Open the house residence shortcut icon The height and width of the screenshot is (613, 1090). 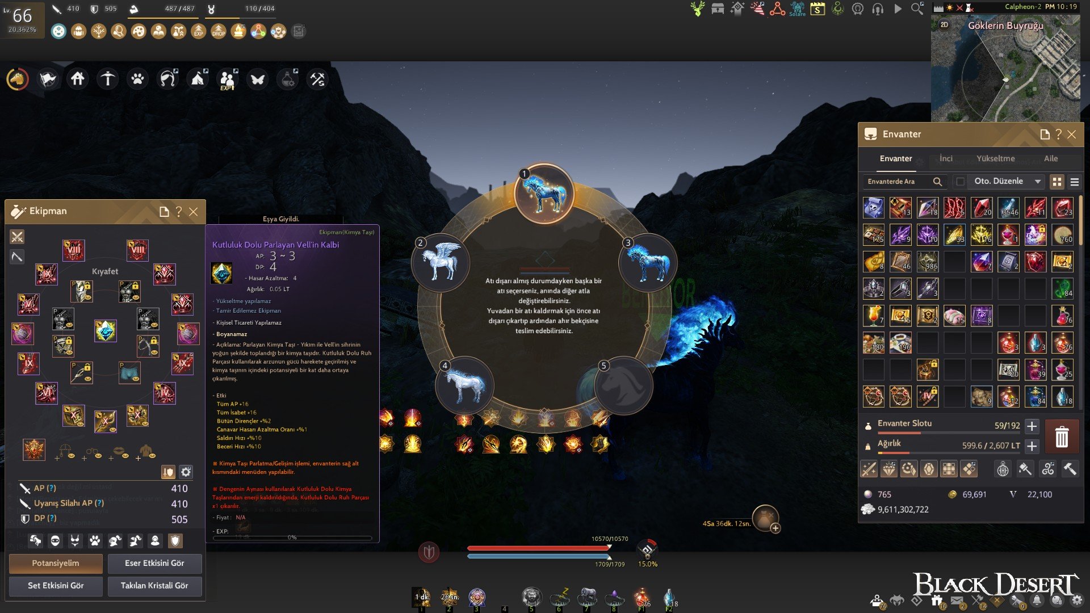click(x=78, y=79)
